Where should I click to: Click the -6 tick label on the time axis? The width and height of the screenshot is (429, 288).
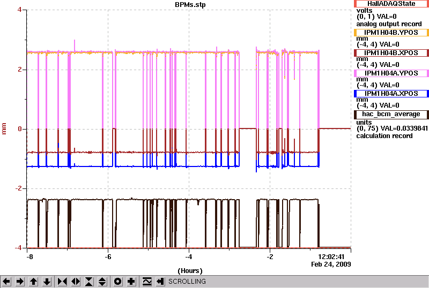[108, 257]
